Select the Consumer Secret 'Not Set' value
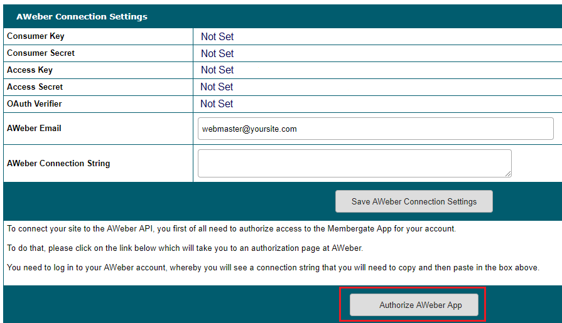This screenshot has height=323, width=562. (x=217, y=54)
